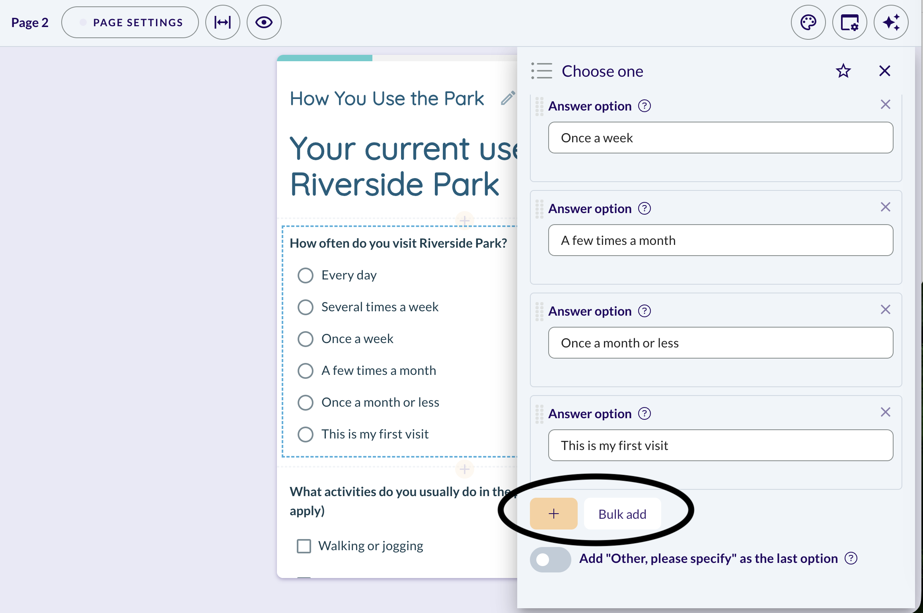The width and height of the screenshot is (923, 613).
Task: Select "This is my first visit" radio option
Action: click(306, 434)
